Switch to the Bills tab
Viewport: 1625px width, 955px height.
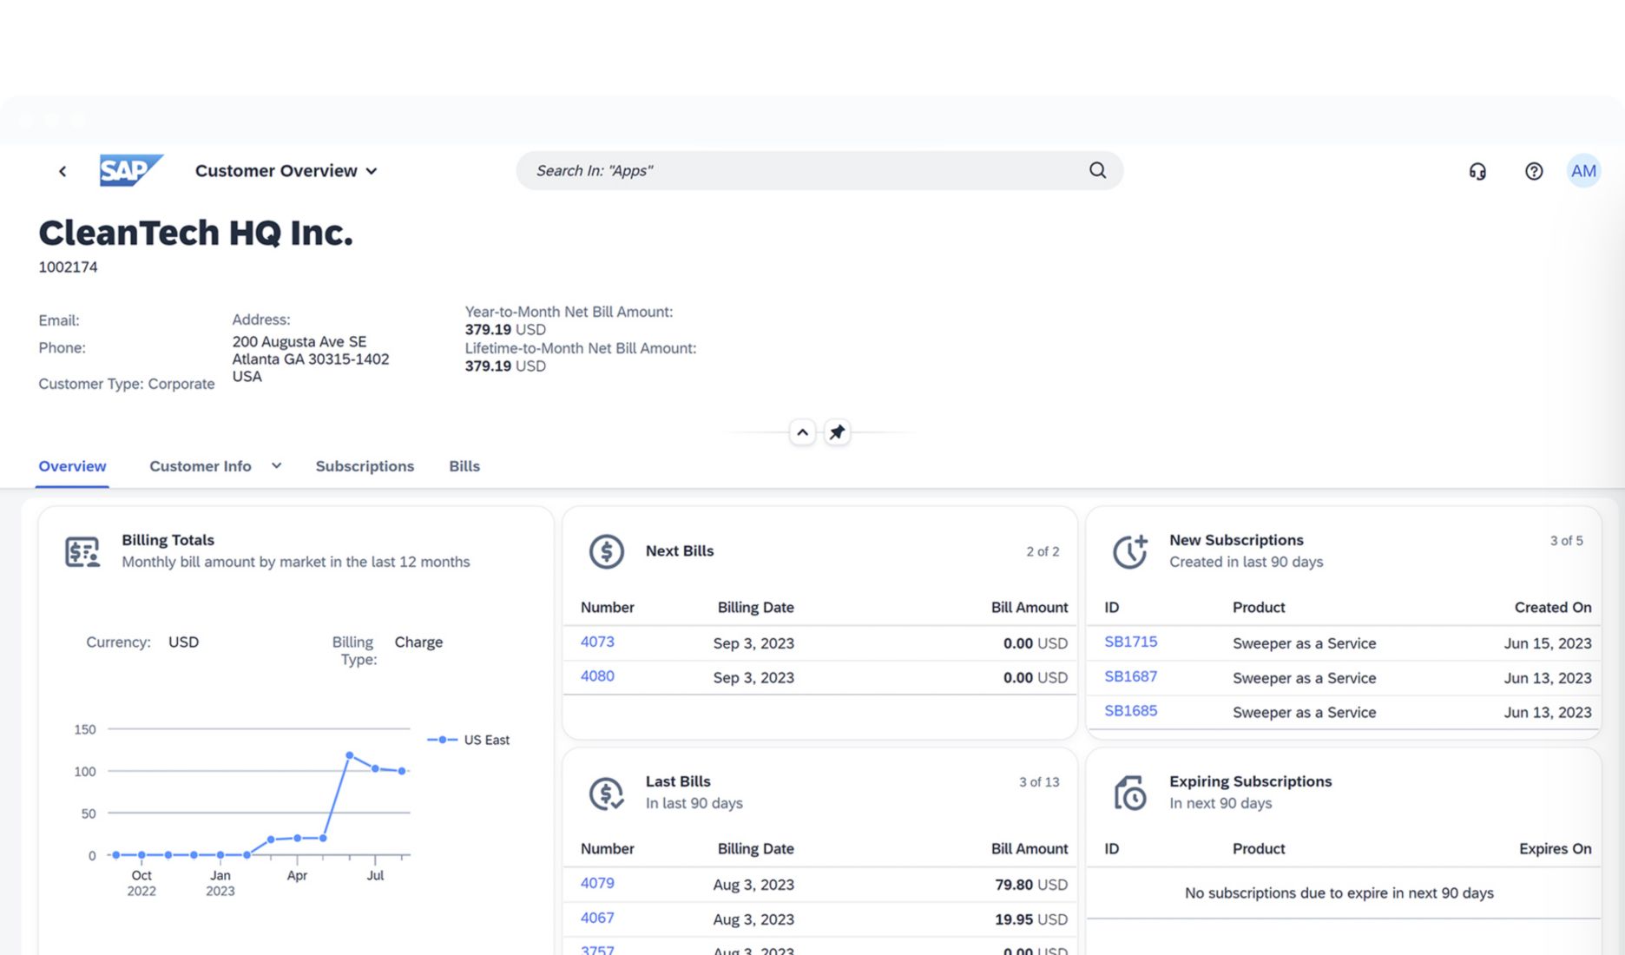pos(464,466)
